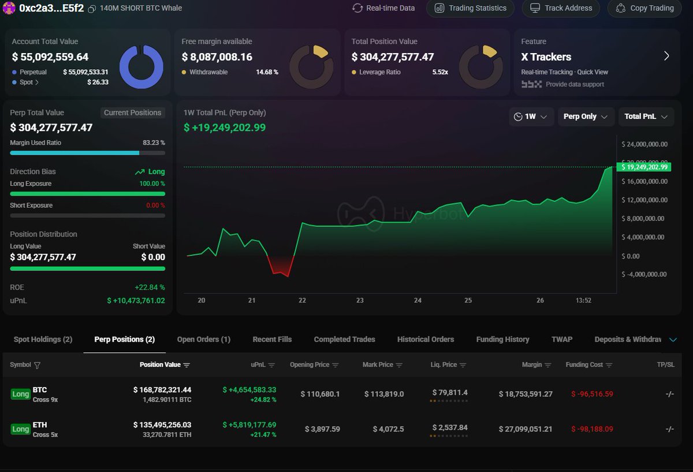Click the Current Positions button
693x472 pixels.
132,113
